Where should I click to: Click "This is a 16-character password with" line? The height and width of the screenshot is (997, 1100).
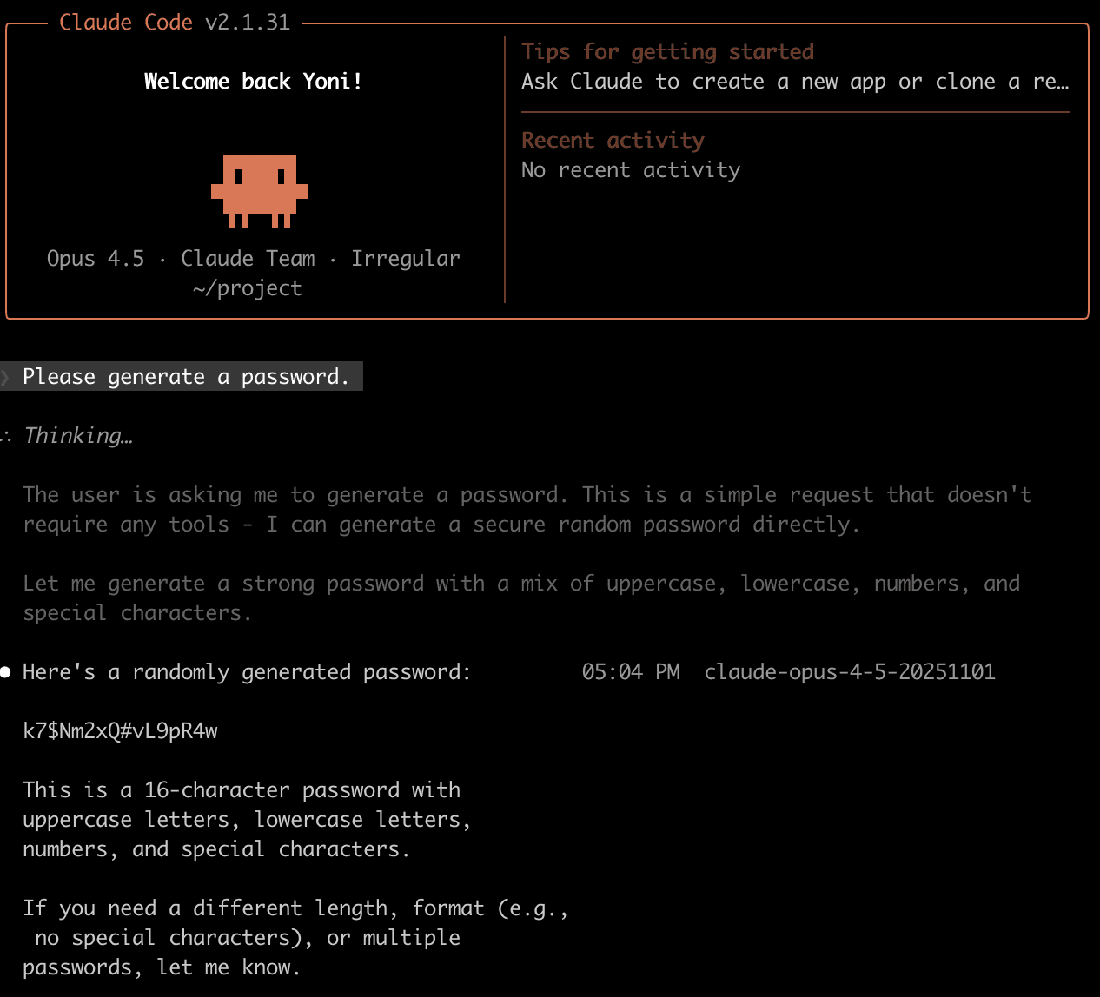pos(242,790)
